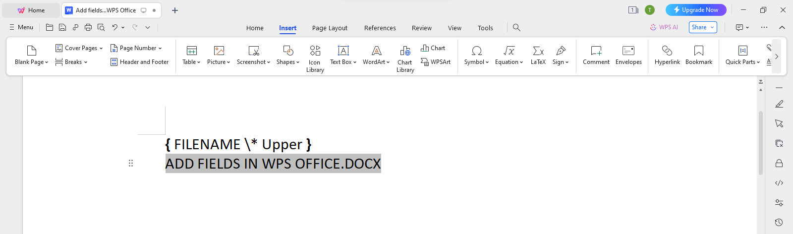
Task: Expand ribbon overflow with right arrow
Action: [x=777, y=57]
